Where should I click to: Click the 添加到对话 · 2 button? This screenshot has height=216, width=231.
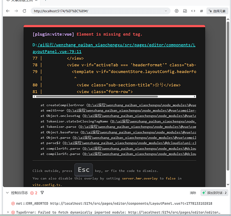coord(214,193)
